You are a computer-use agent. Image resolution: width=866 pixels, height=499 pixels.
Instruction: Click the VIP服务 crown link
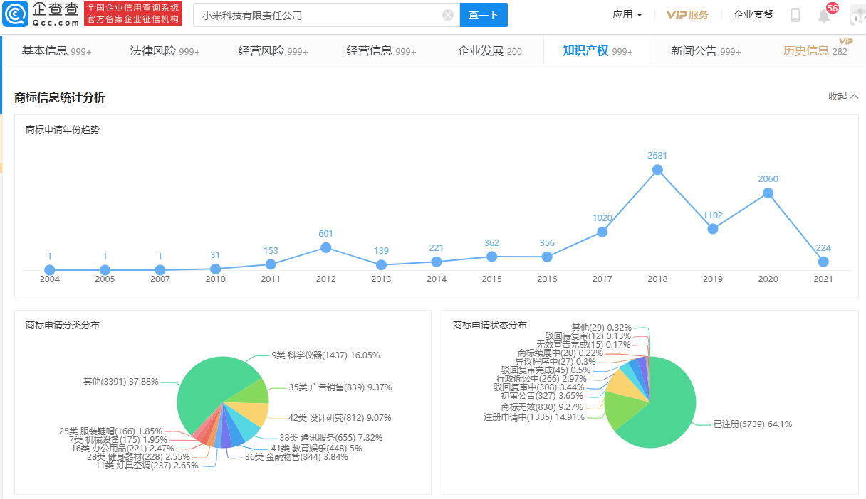coord(687,15)
